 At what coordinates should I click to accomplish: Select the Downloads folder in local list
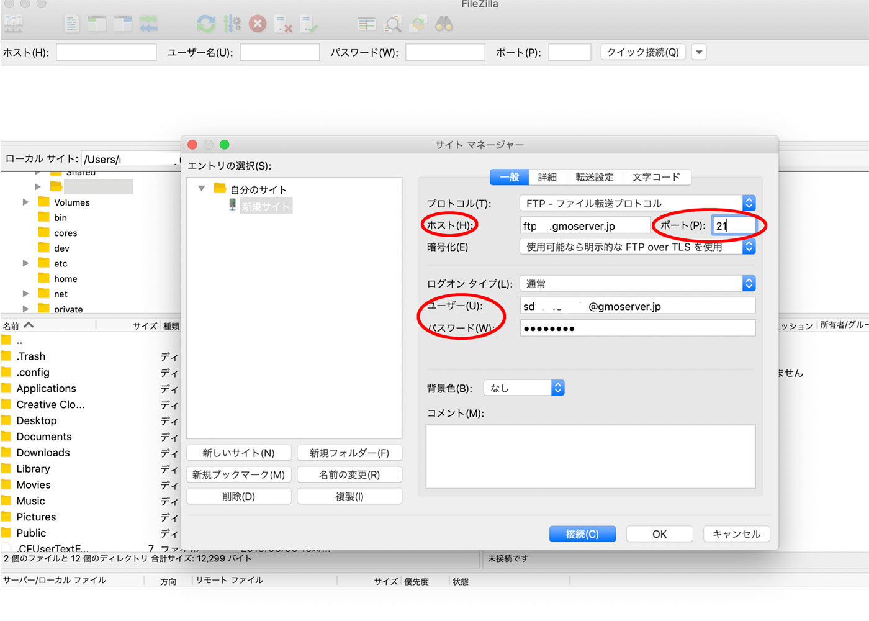click(x=43, y=453)
